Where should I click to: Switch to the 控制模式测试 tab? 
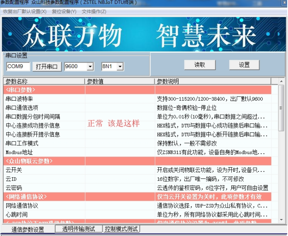(121, 229)
